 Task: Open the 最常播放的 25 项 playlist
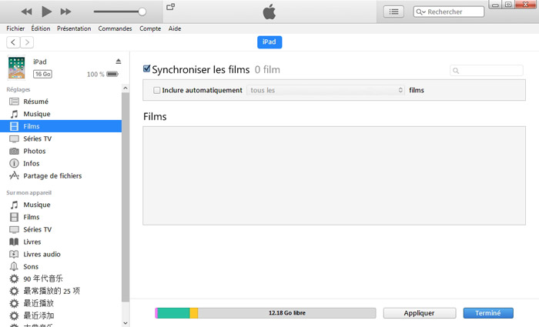click(x=61, y=291)
